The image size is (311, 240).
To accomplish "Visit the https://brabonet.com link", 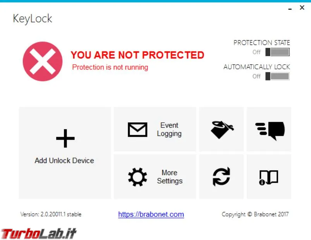I will coord(151,214).
